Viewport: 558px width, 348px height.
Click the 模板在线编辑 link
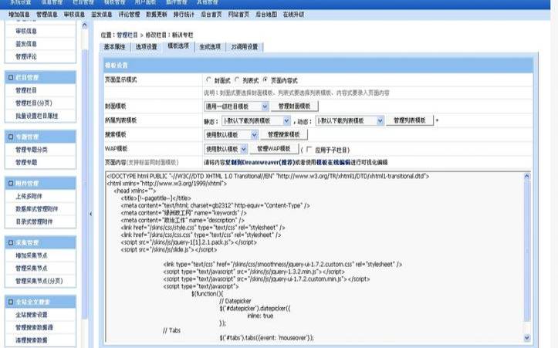pos(333,163)
